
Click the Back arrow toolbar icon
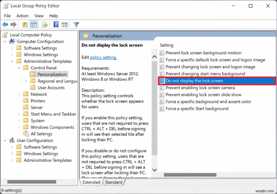click(5, 25)
